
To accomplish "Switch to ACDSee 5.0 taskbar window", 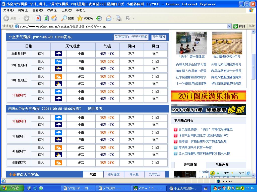I will click(149, 188).
